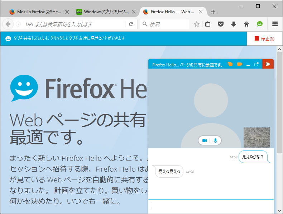Image resolution: width=283 pixels, height=214 pixels.
Task: Click the Hello panel title text
Action: 187,65
